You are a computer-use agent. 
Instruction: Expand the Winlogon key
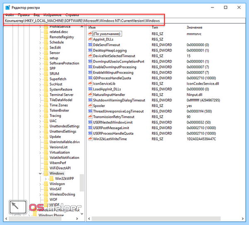click(40, 184)
